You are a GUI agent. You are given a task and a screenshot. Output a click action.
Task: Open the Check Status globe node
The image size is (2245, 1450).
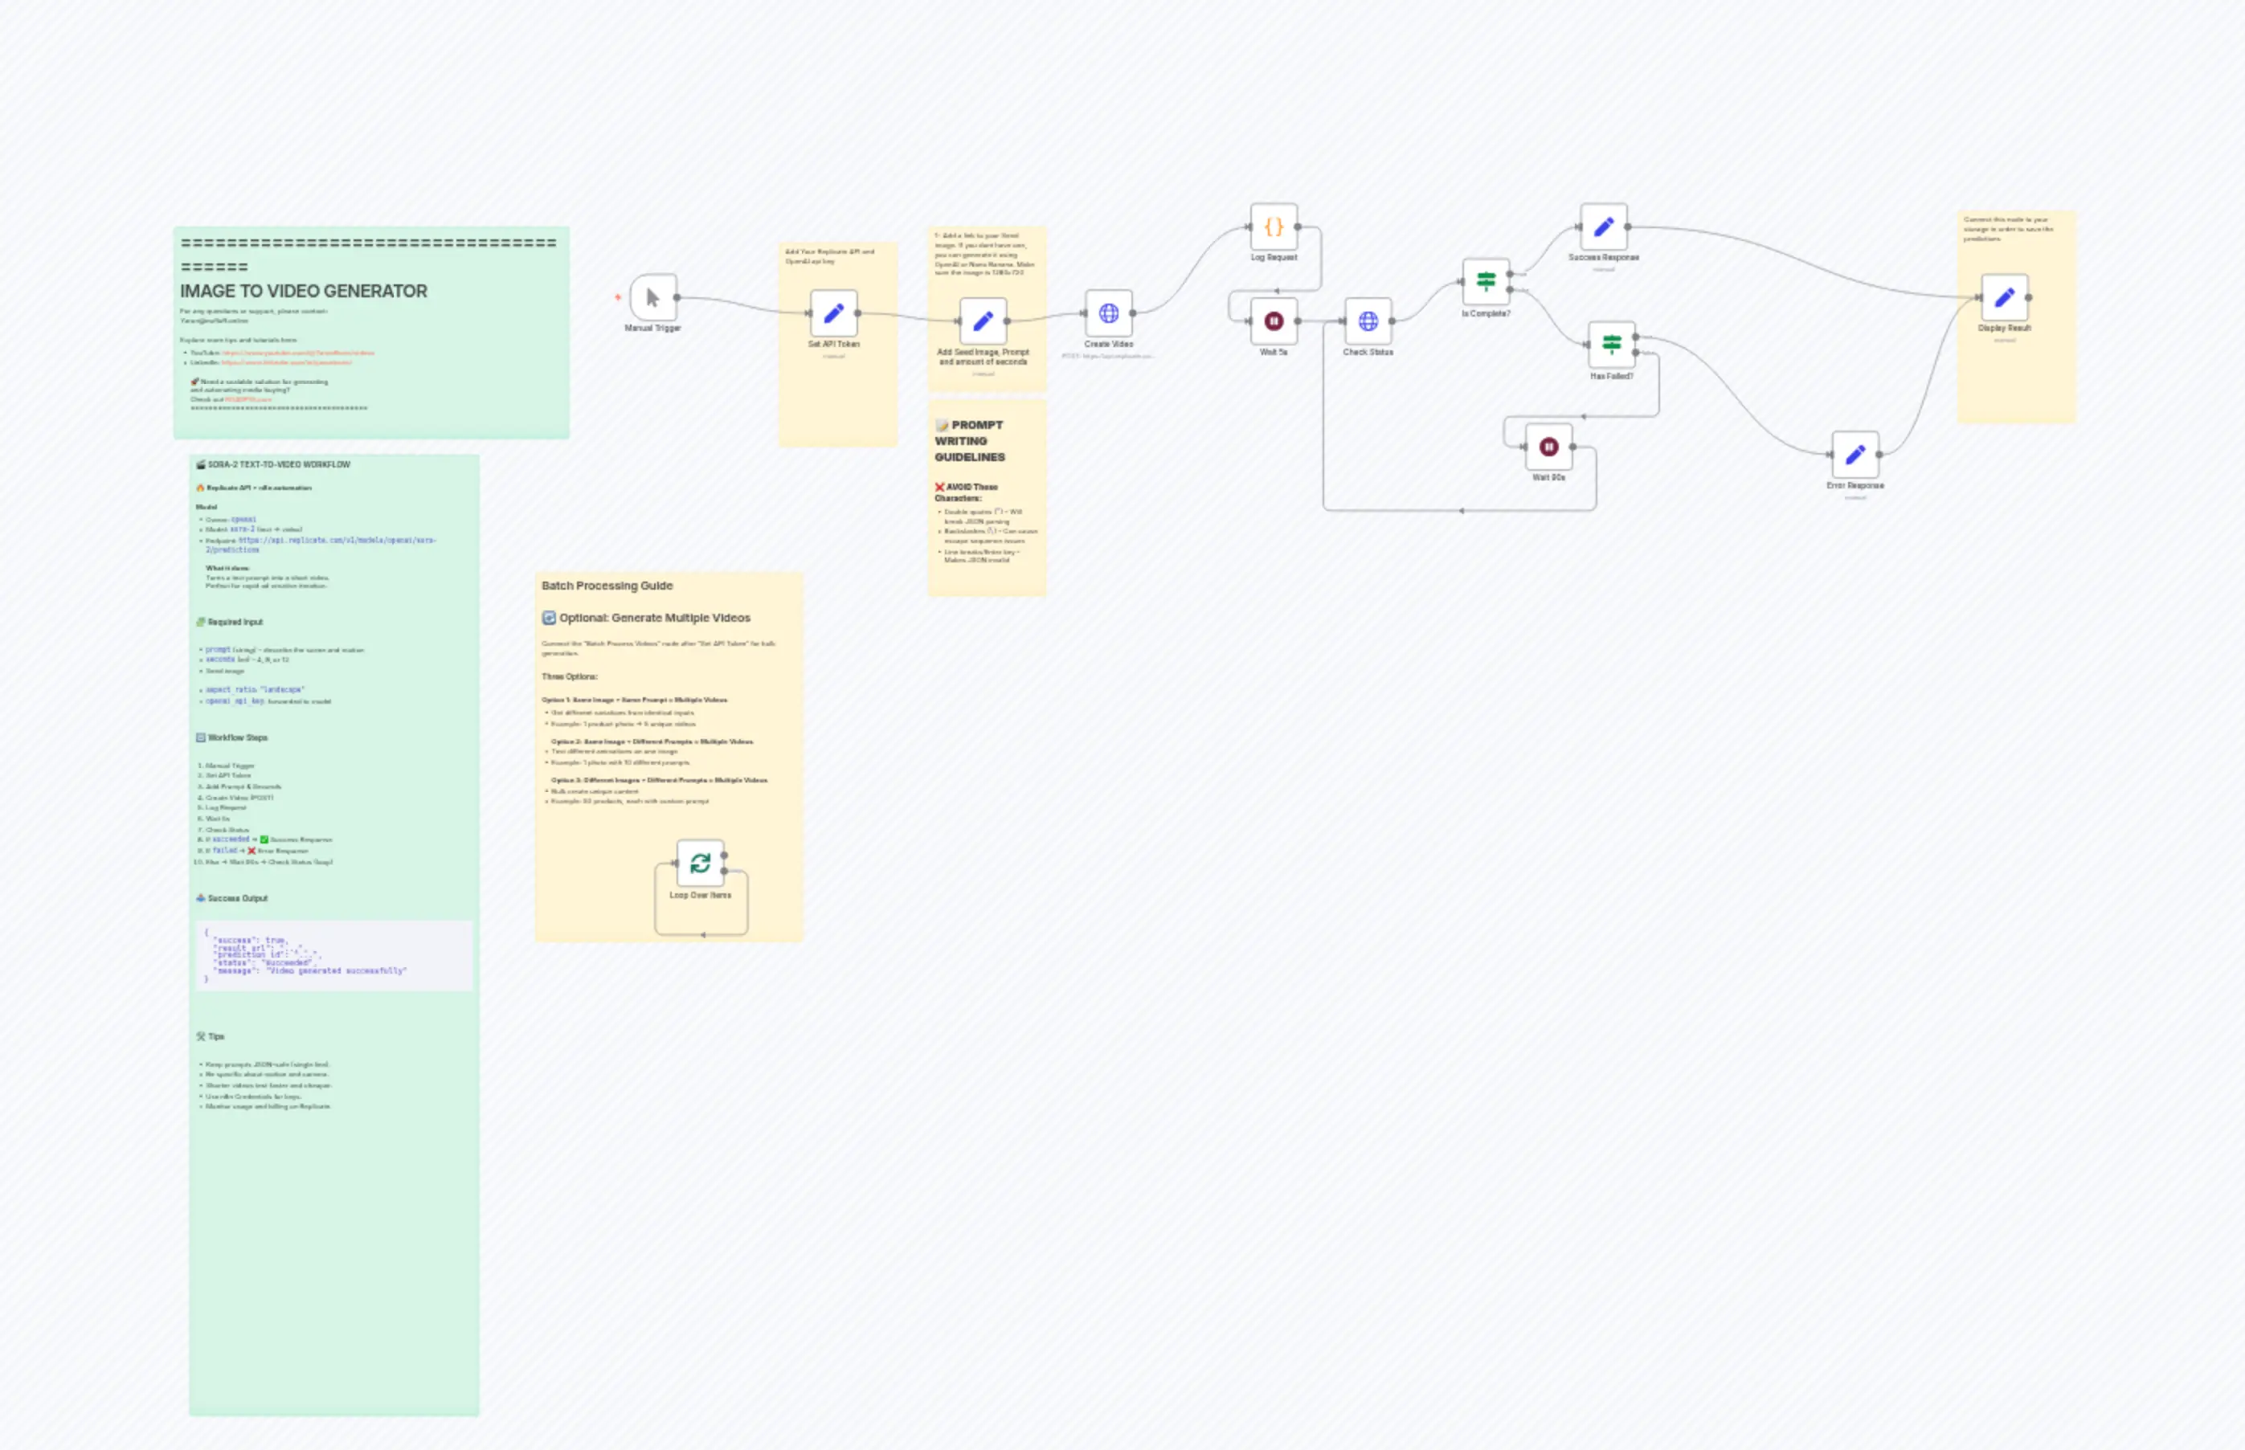coord(1368,321)
